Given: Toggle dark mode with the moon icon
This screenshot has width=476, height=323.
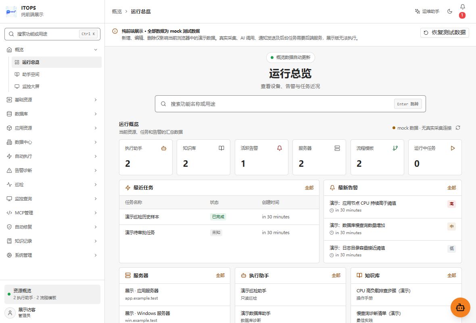Looking at the screenshot, I should tap(450, 11).
